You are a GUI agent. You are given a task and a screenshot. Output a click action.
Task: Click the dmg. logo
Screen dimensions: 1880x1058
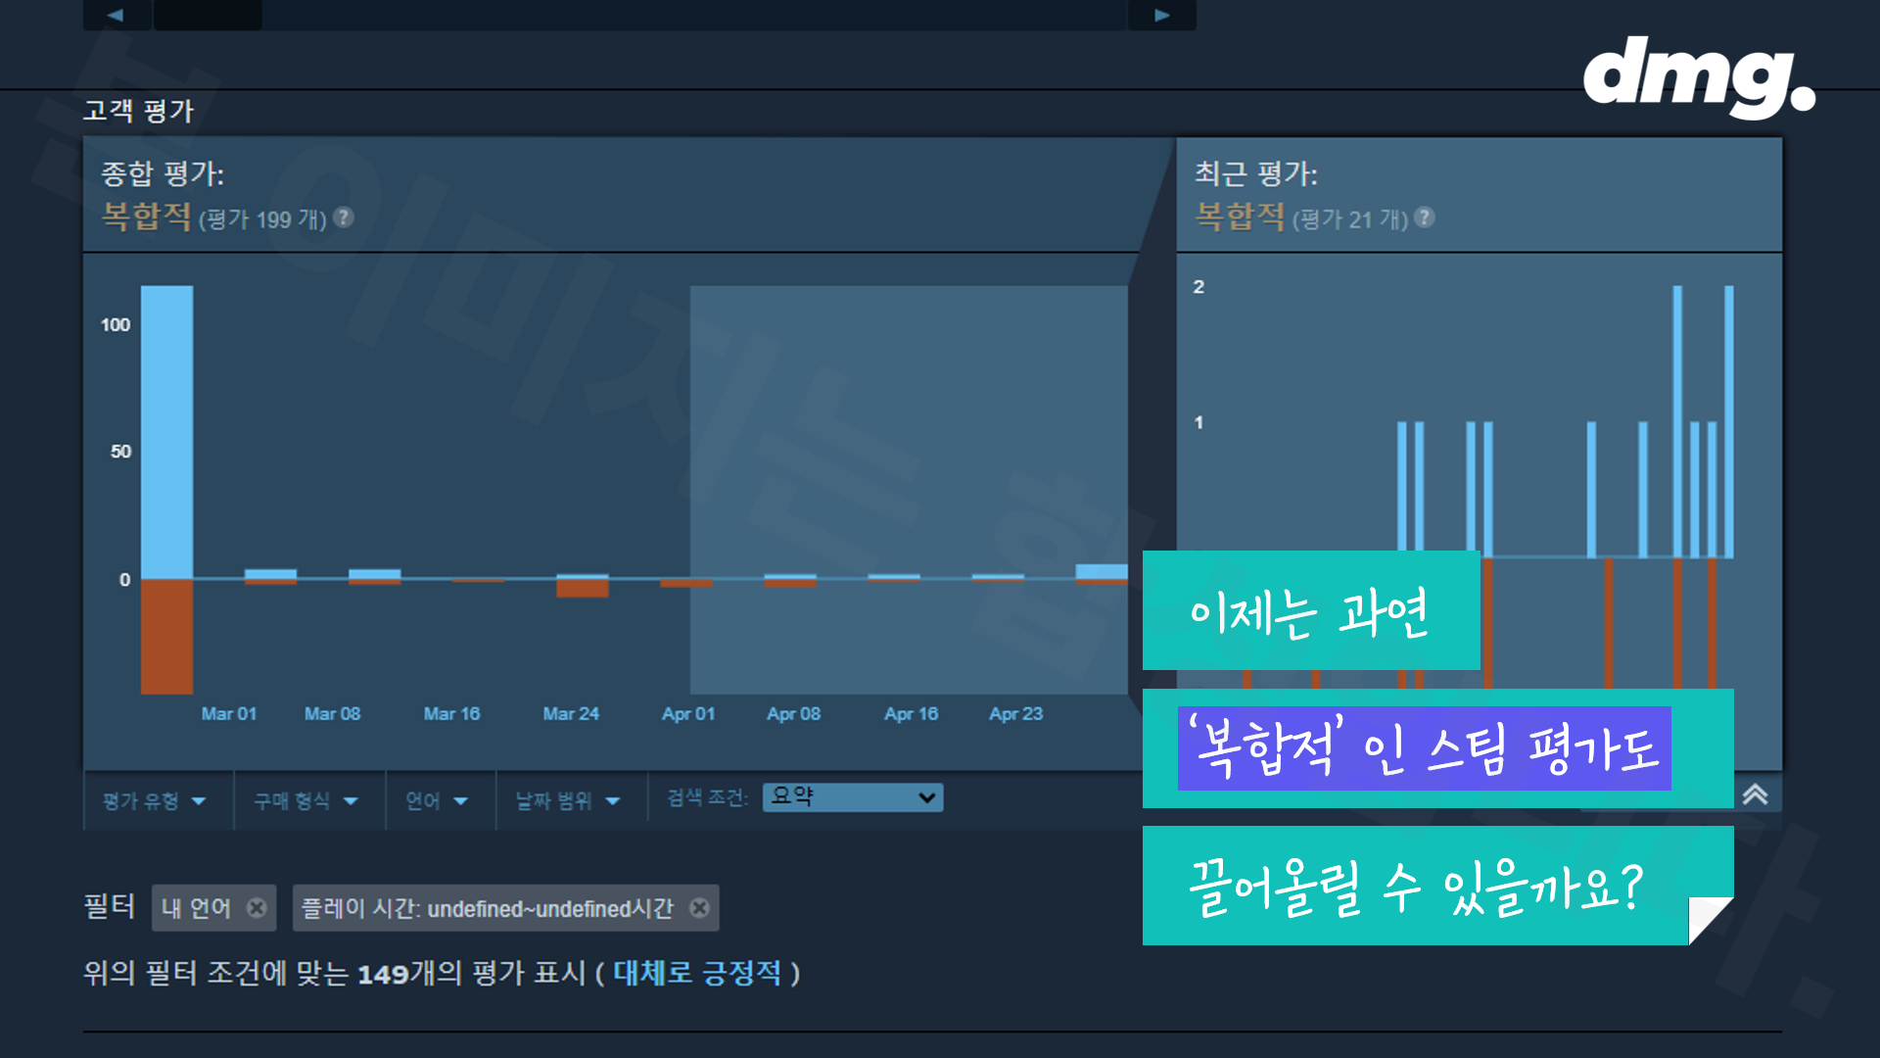coord(1698,76)
